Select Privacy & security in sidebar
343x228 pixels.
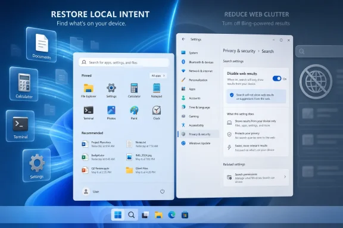[x=199, y=134]
